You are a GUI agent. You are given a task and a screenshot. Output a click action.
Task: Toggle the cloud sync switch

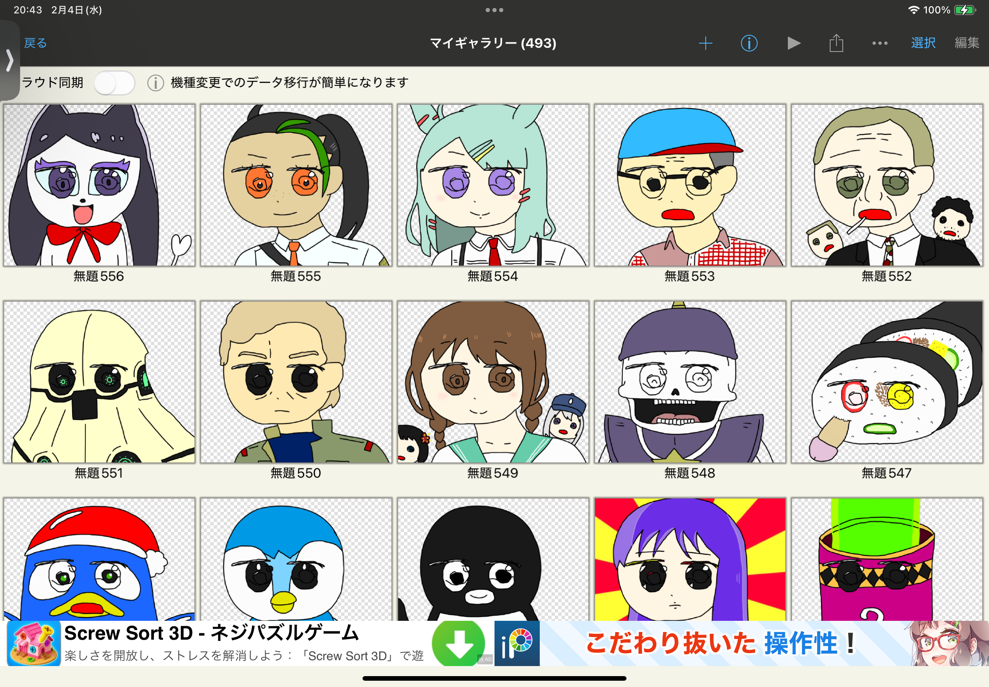pyautogui.click(x=114, y=83)
